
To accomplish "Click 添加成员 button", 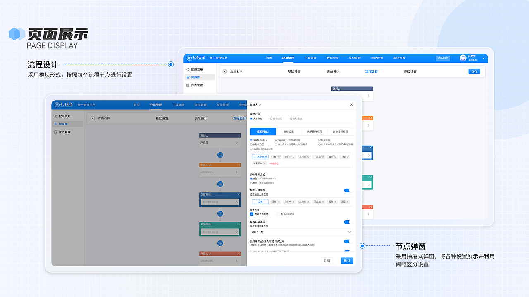I will [260, 157].
